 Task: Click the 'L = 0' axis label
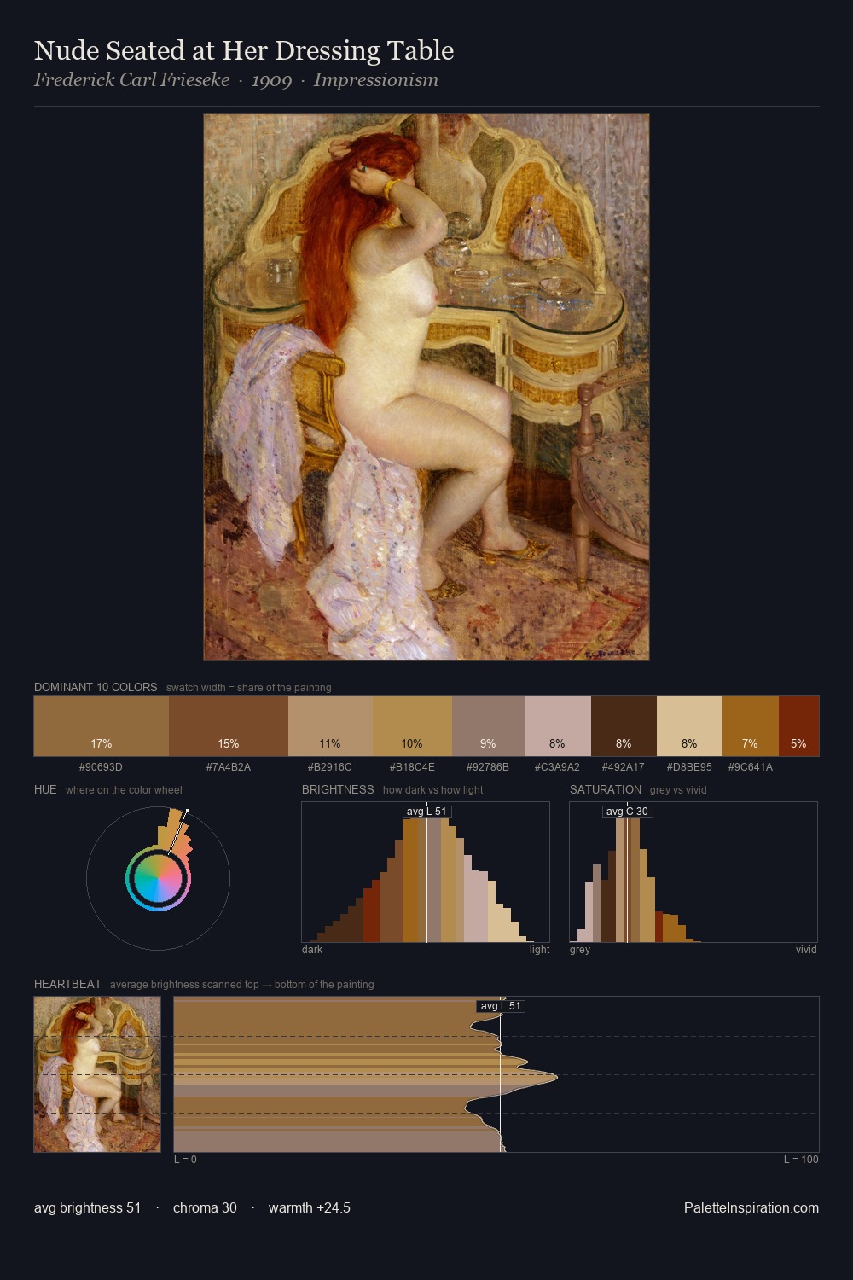pyautogui.click(x=185, y=1160)
